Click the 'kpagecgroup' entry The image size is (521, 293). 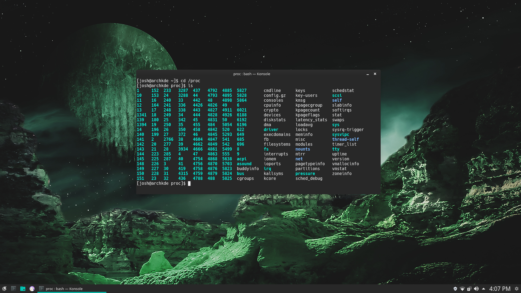coord(309,105)
